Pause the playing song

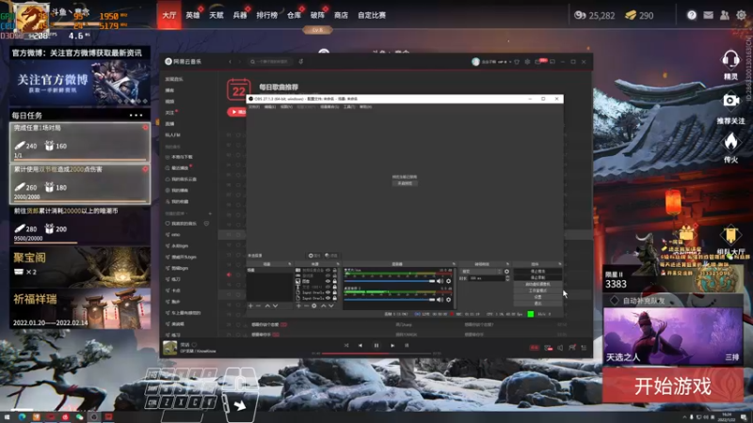click(x=376, y=345)
